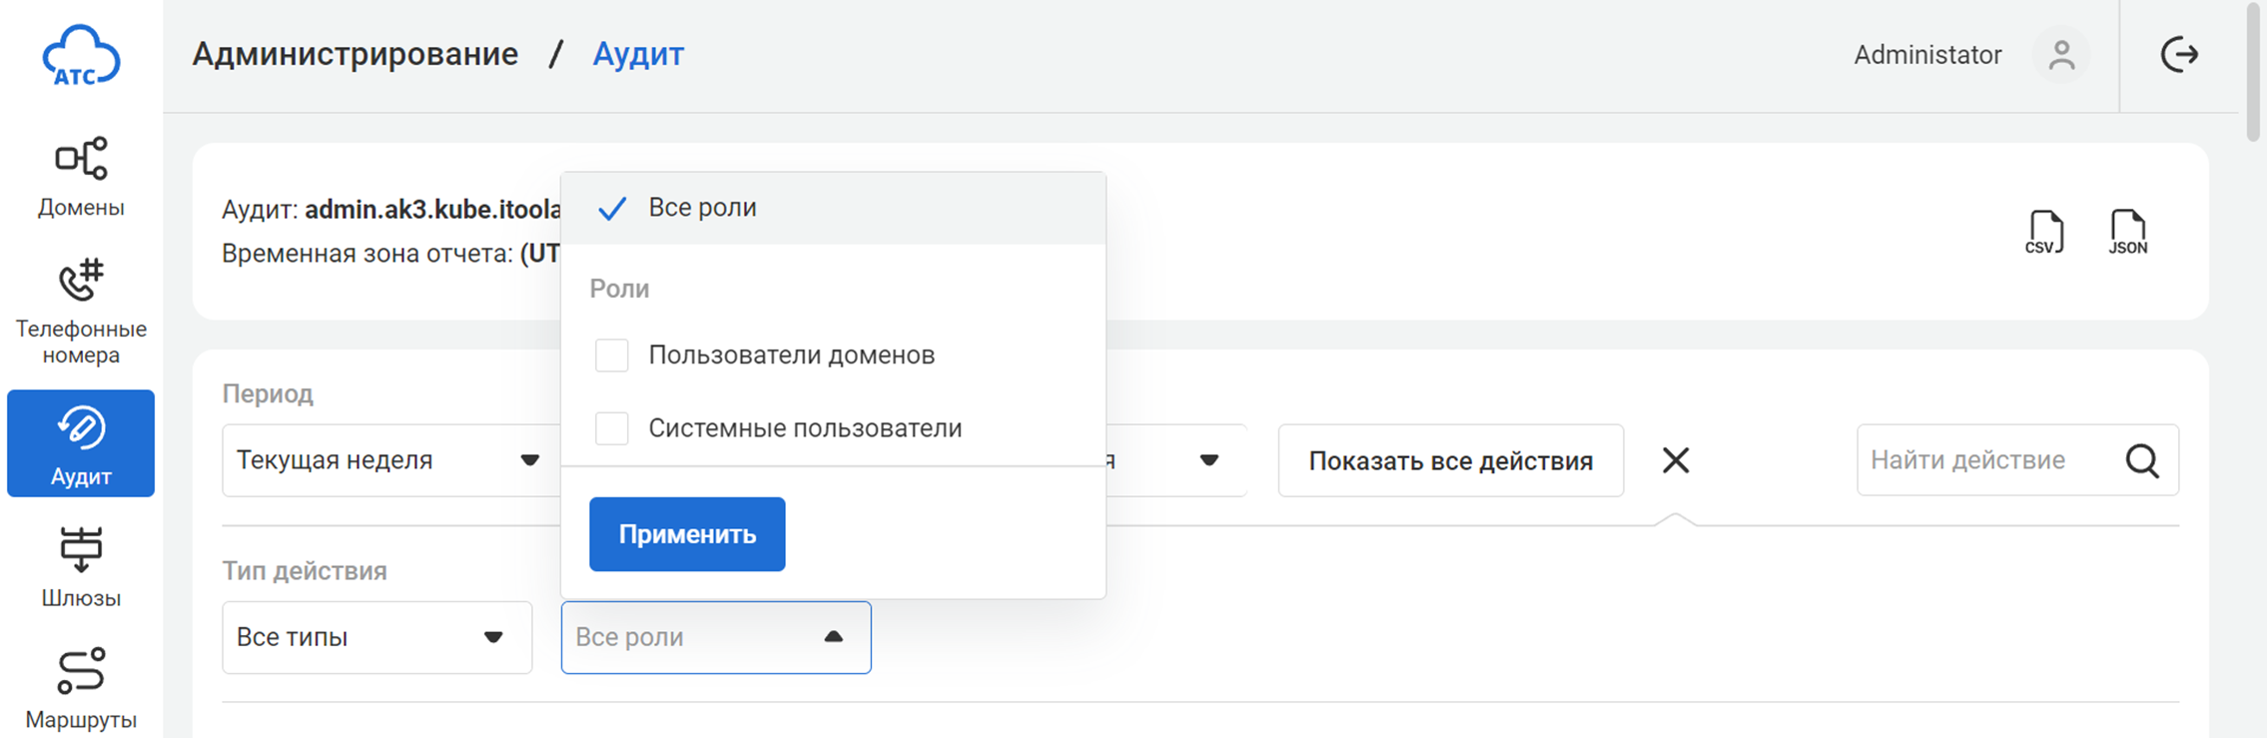Image resolution: width=2267 pixels, height=738 pixels.
Task: Export audit report as JSON
Action: [2127, 233]
